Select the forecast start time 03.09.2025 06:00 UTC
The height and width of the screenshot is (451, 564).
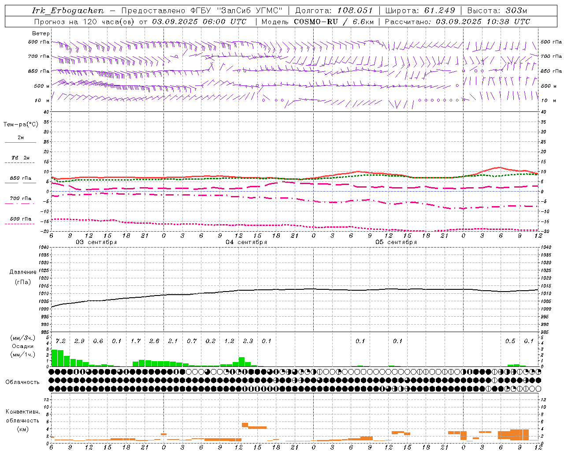pyautogui.click(x=199, y=22)
